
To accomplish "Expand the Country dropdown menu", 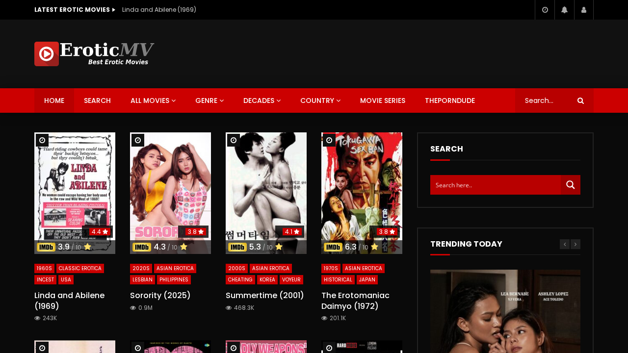I will coord(320,101).
